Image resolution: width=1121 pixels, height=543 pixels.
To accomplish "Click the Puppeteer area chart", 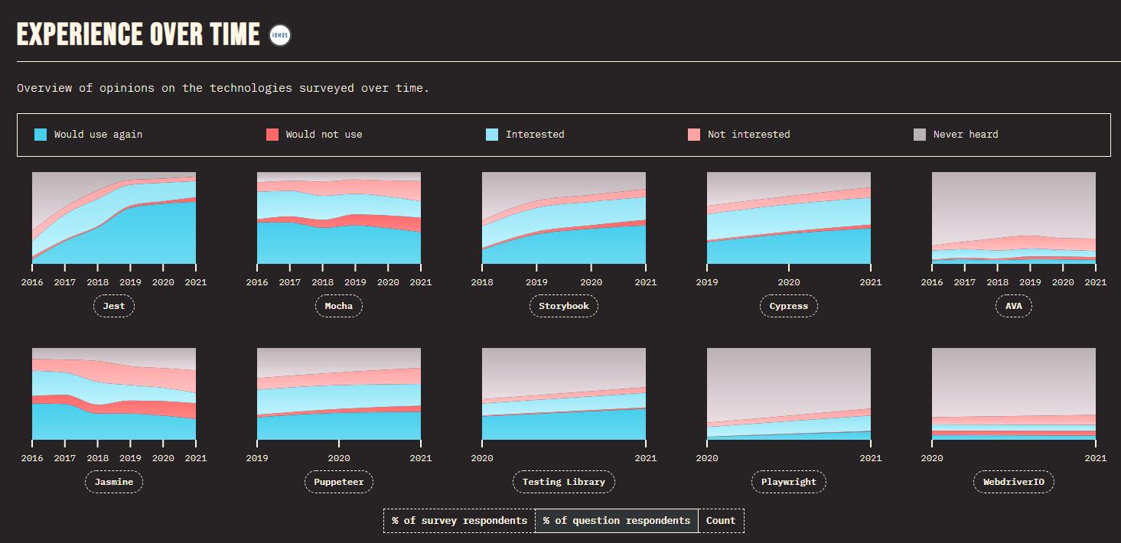I will click(339, 394).
